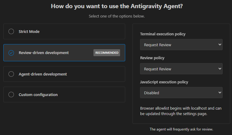
Task: Click the RECOMMENDED badge
Action: pyautogui.click(x=107, y=53)
